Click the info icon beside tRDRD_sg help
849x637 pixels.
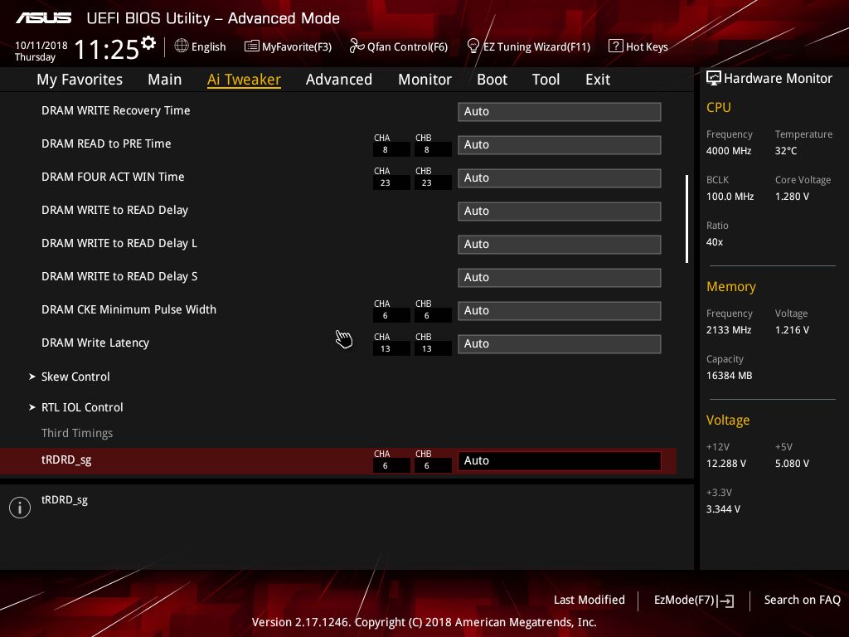20,508
